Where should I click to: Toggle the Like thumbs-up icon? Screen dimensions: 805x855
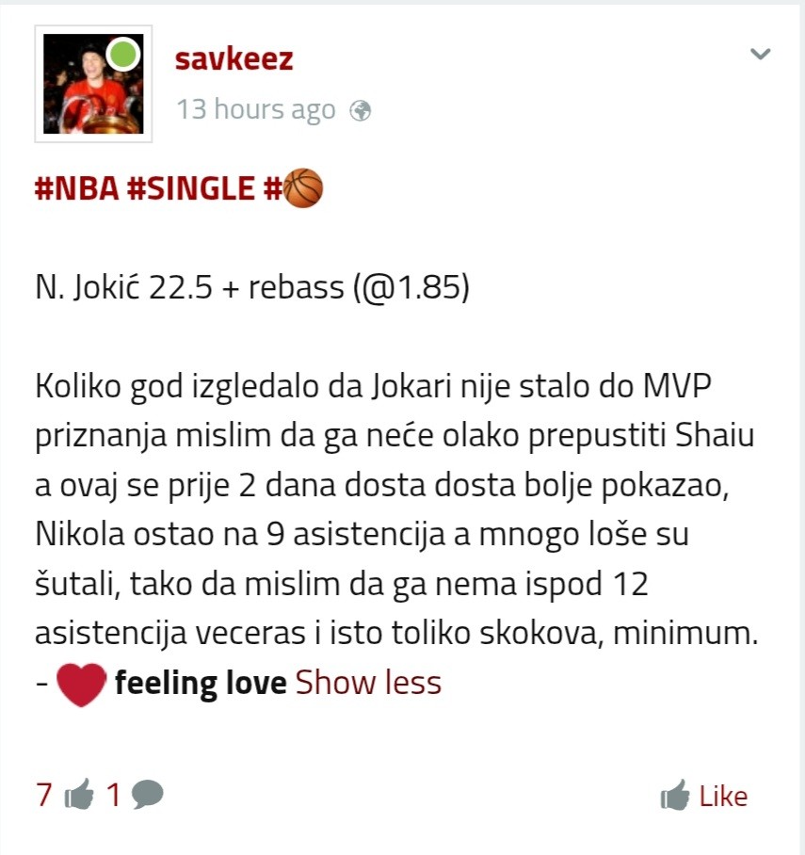tap(675, 795)
